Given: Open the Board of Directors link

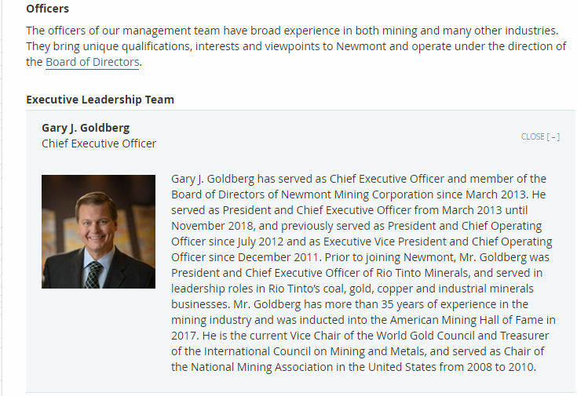Looking at the screenshot, I should (x=93, y=62).
